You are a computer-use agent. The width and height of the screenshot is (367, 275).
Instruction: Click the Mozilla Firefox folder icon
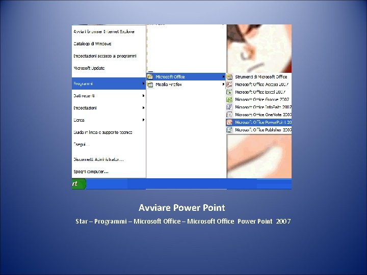tap(150, 85)
